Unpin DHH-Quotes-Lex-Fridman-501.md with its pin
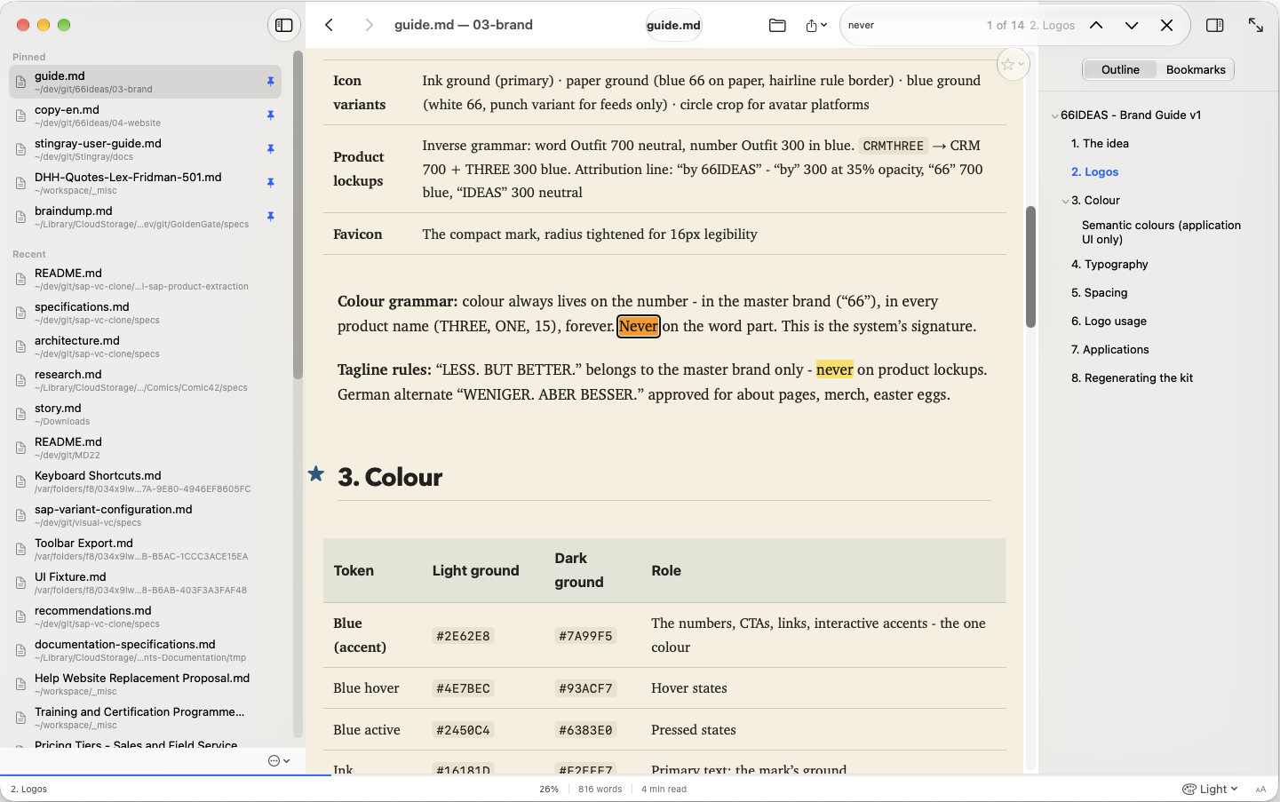 pos(270,183)
